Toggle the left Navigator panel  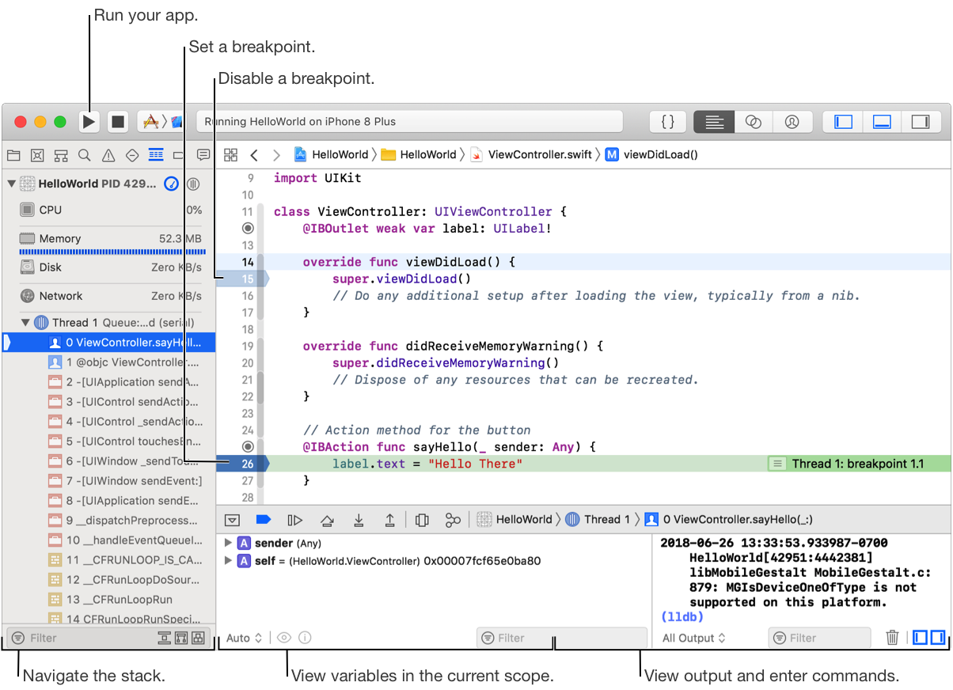pos(844,122)
